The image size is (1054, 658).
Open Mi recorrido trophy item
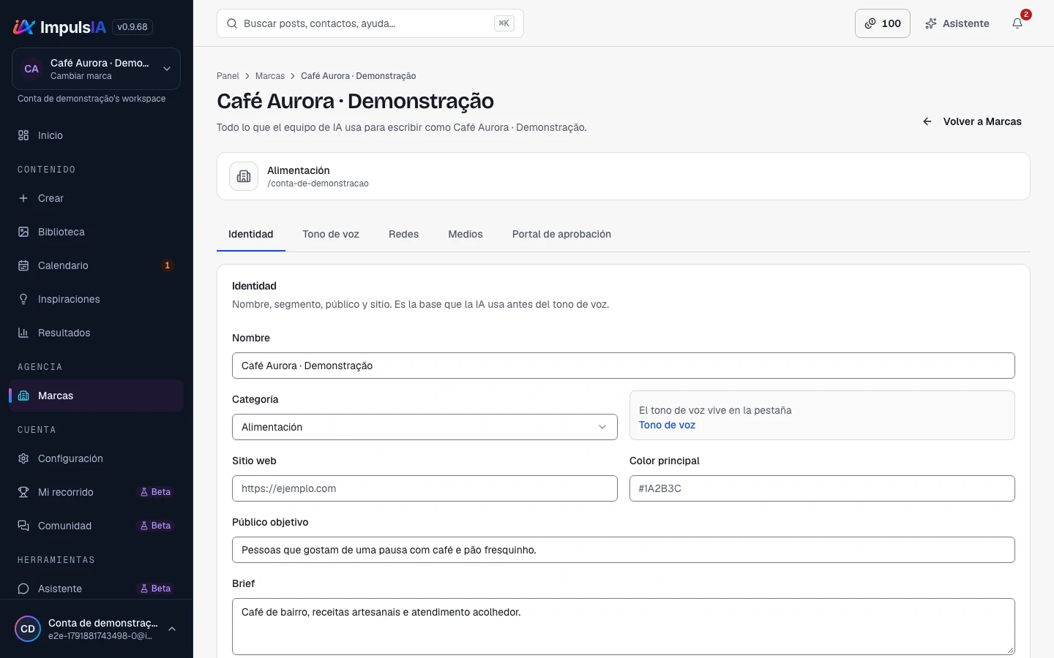coord(97,492)
